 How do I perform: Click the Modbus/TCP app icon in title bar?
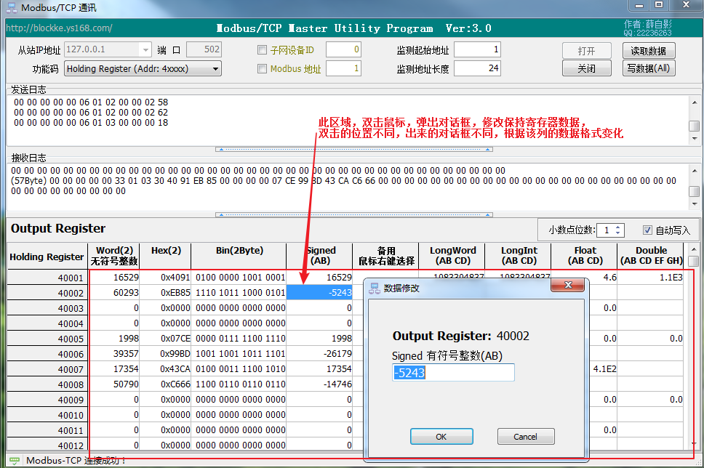pyautogui.click(x=12, y=8)
